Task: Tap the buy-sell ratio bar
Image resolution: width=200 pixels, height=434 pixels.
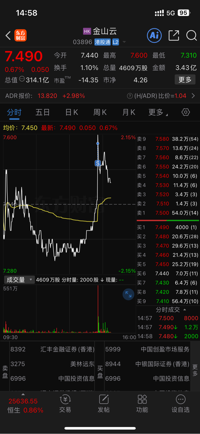Action: pyautogui.click(x=168, y=221)
